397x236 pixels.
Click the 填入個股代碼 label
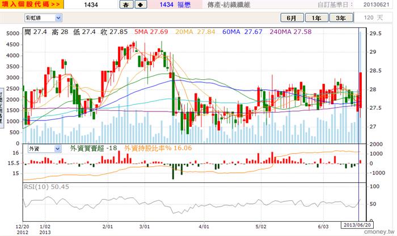tap(31, 5)
